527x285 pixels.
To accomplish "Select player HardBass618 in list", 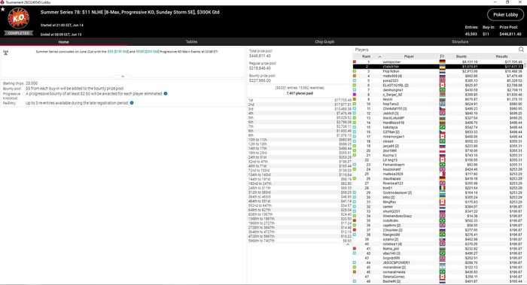I will (393, 123).
